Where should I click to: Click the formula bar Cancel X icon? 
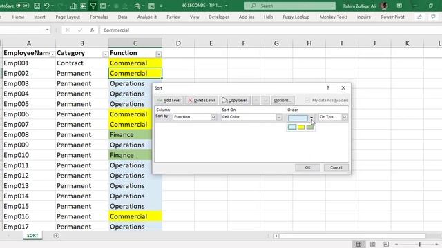coord(68,30)
